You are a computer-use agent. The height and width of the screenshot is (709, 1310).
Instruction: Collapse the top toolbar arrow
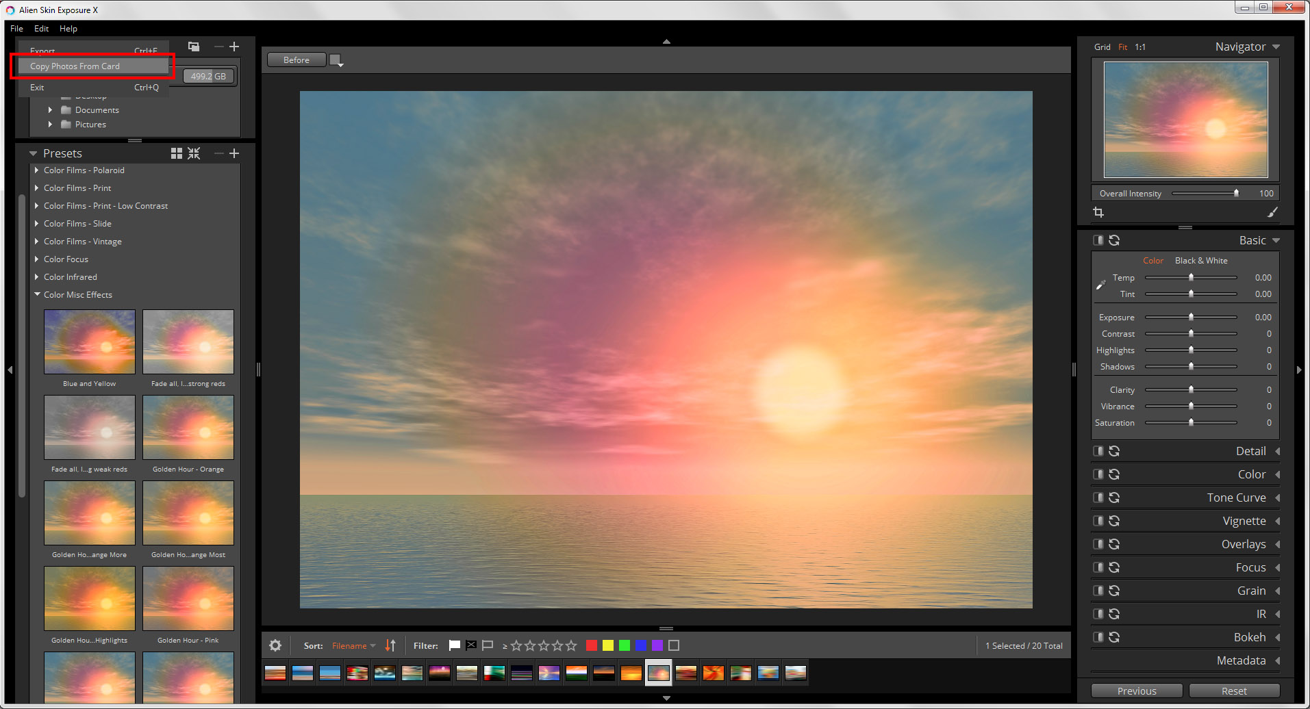(666, 42)
